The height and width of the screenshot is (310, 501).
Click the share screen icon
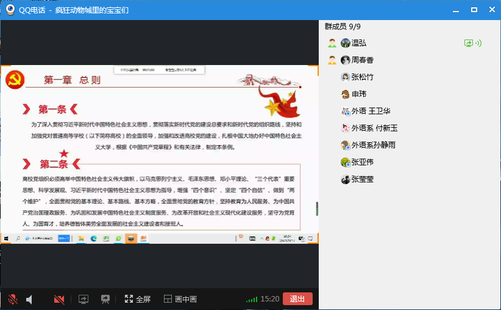[83, 299]
